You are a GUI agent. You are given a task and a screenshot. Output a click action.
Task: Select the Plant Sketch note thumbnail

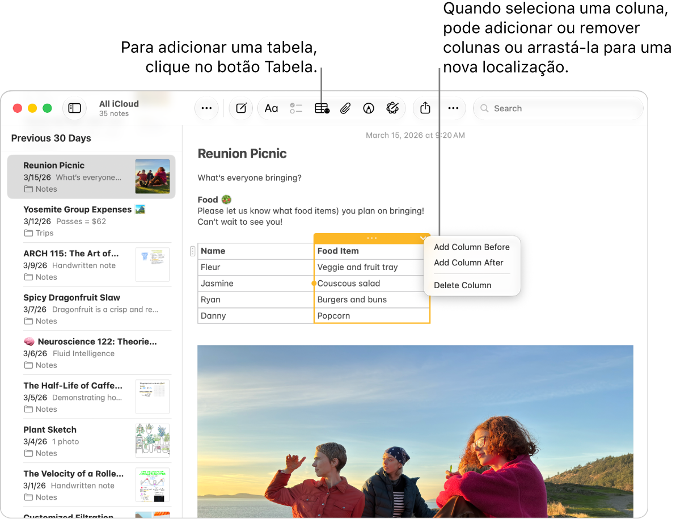coord(153,441)
